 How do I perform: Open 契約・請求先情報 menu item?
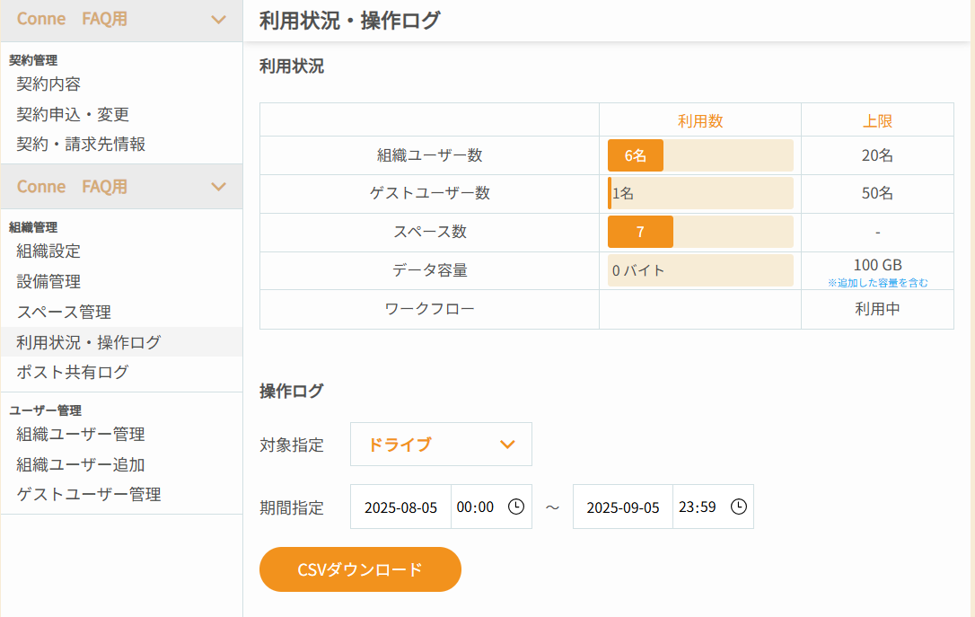click(x=81, y=145)
